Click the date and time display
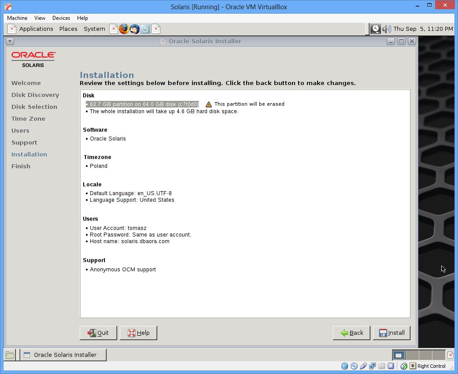The width and height of the screenshot is (458, 374). [423, 29]
